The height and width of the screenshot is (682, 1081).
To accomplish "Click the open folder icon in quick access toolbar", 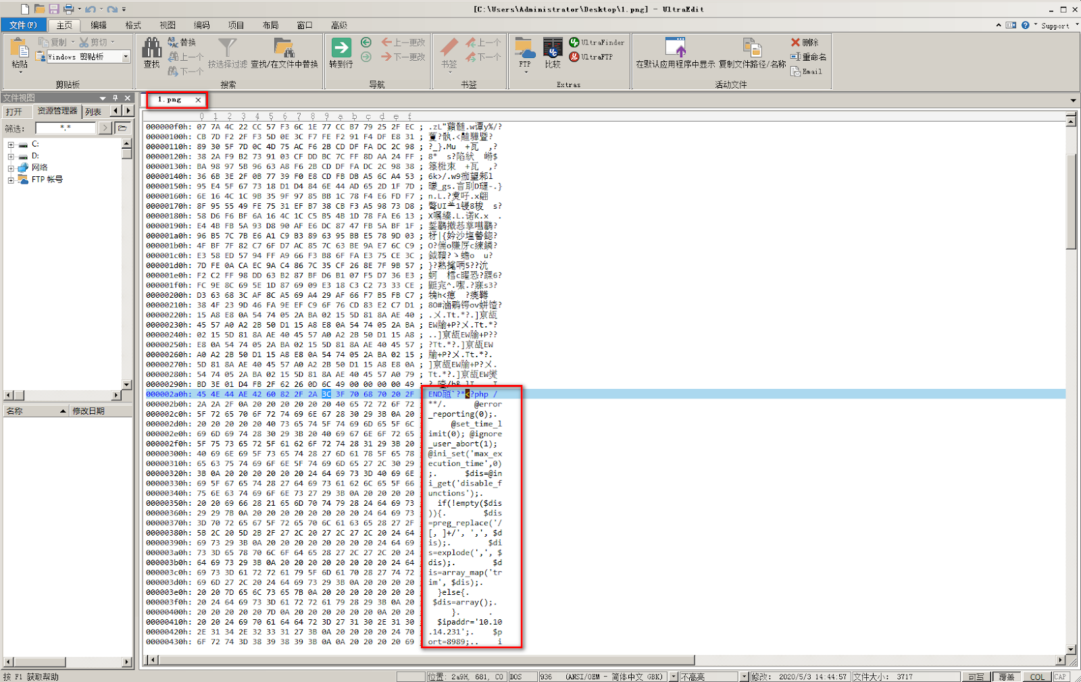I will tap(39, 9).
